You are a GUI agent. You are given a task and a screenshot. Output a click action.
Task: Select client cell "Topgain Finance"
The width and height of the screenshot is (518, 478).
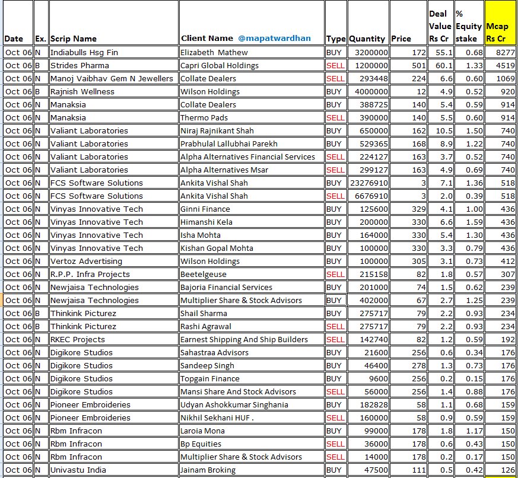pyautogui.click(x=252, y=378)
